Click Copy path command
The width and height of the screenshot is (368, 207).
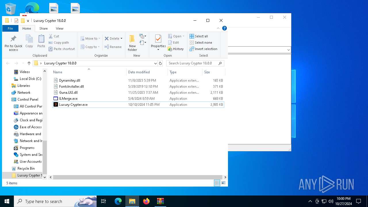coord(59,43)
